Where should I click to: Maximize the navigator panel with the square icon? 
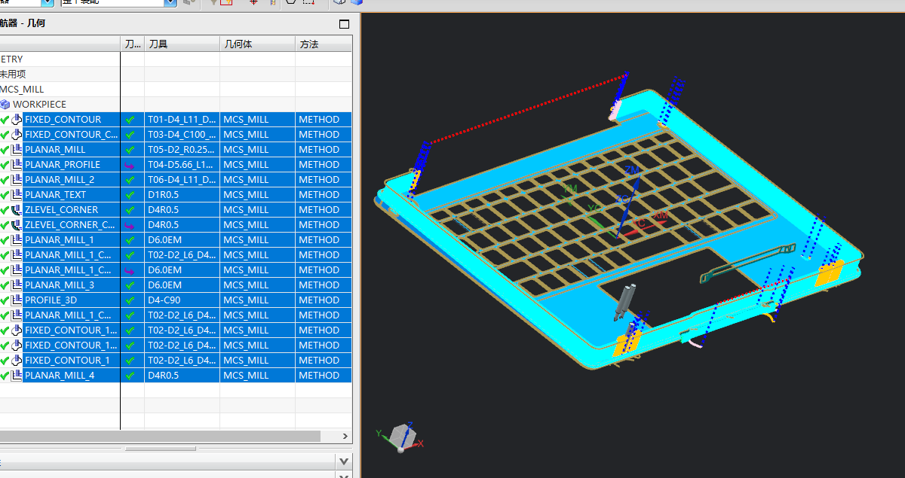click(345, 24)
